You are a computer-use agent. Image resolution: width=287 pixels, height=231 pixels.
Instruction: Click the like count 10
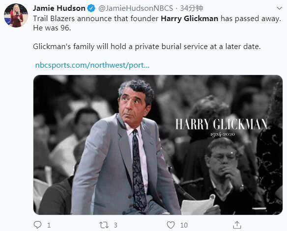pyautogui.click(x=184, y=225)
